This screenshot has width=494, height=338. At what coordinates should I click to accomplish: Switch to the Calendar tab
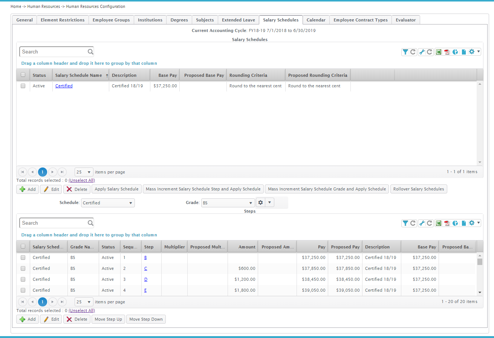pyautogui.click(x=316, y=20)
